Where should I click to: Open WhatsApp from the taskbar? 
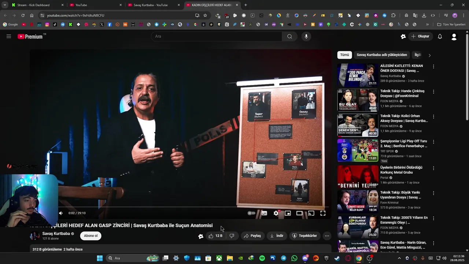[295, 258]
